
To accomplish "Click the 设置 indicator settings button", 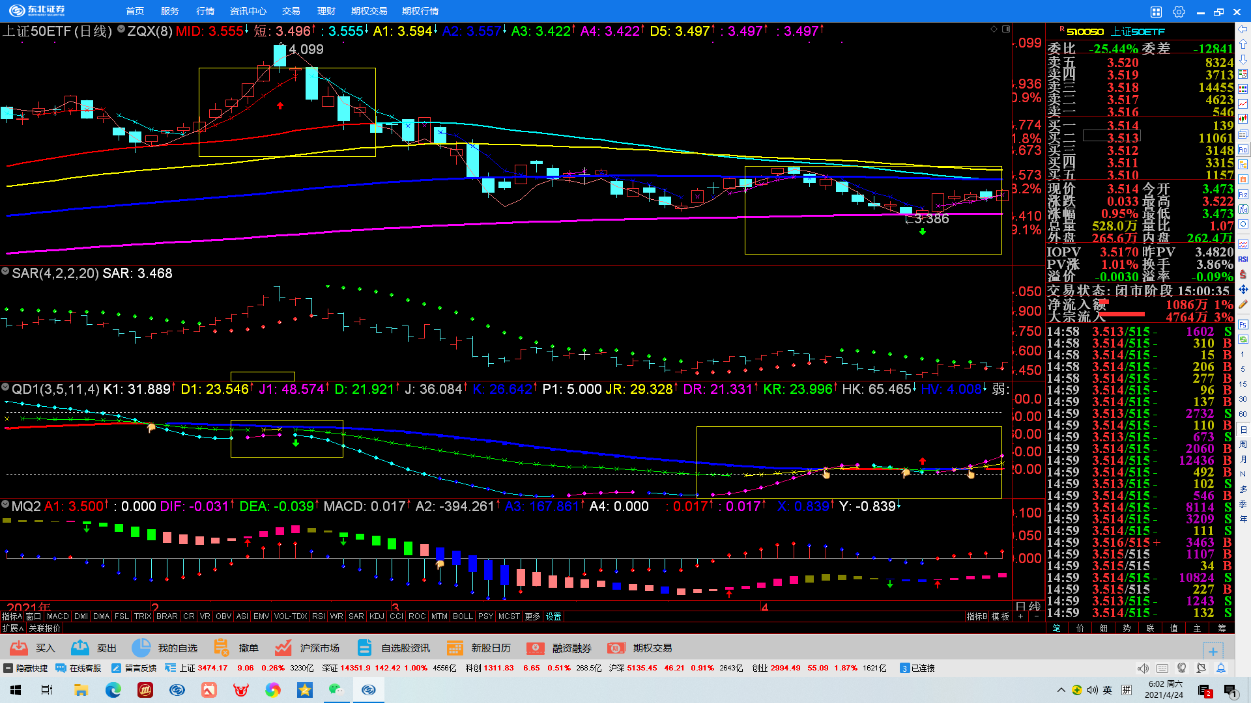I will tap(553, 616).
